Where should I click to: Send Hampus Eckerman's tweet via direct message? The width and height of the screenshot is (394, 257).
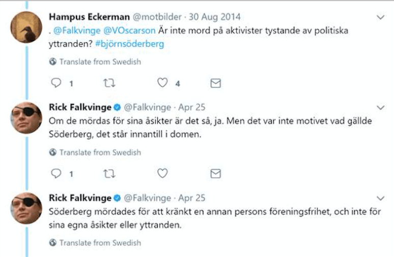(216, 83)
